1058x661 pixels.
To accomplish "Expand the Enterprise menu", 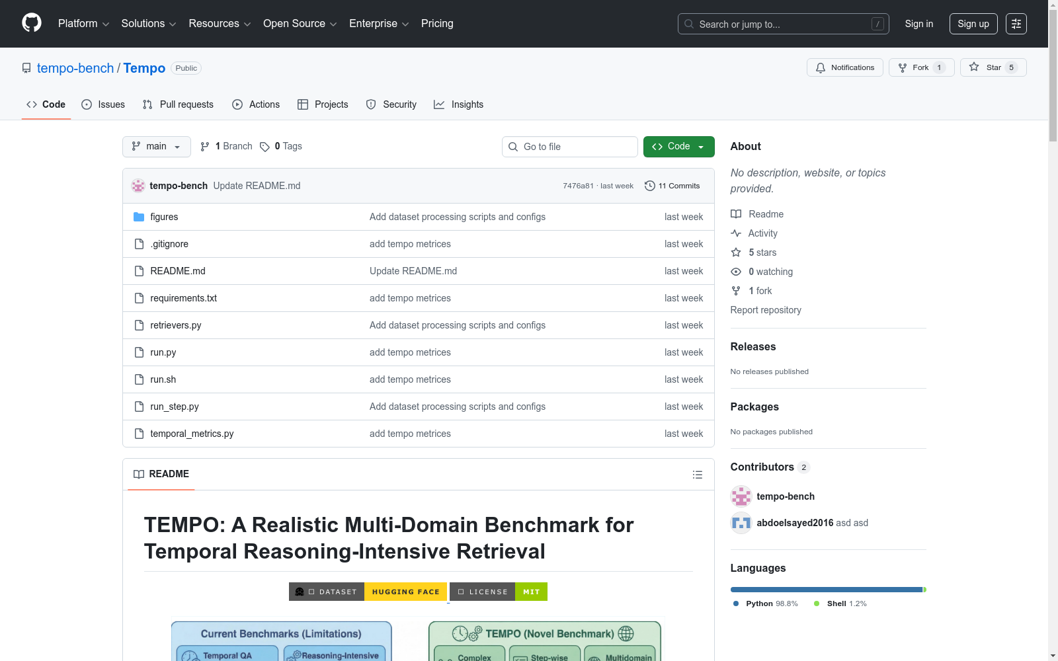I will pyautogui.click(x=379, y=24).
